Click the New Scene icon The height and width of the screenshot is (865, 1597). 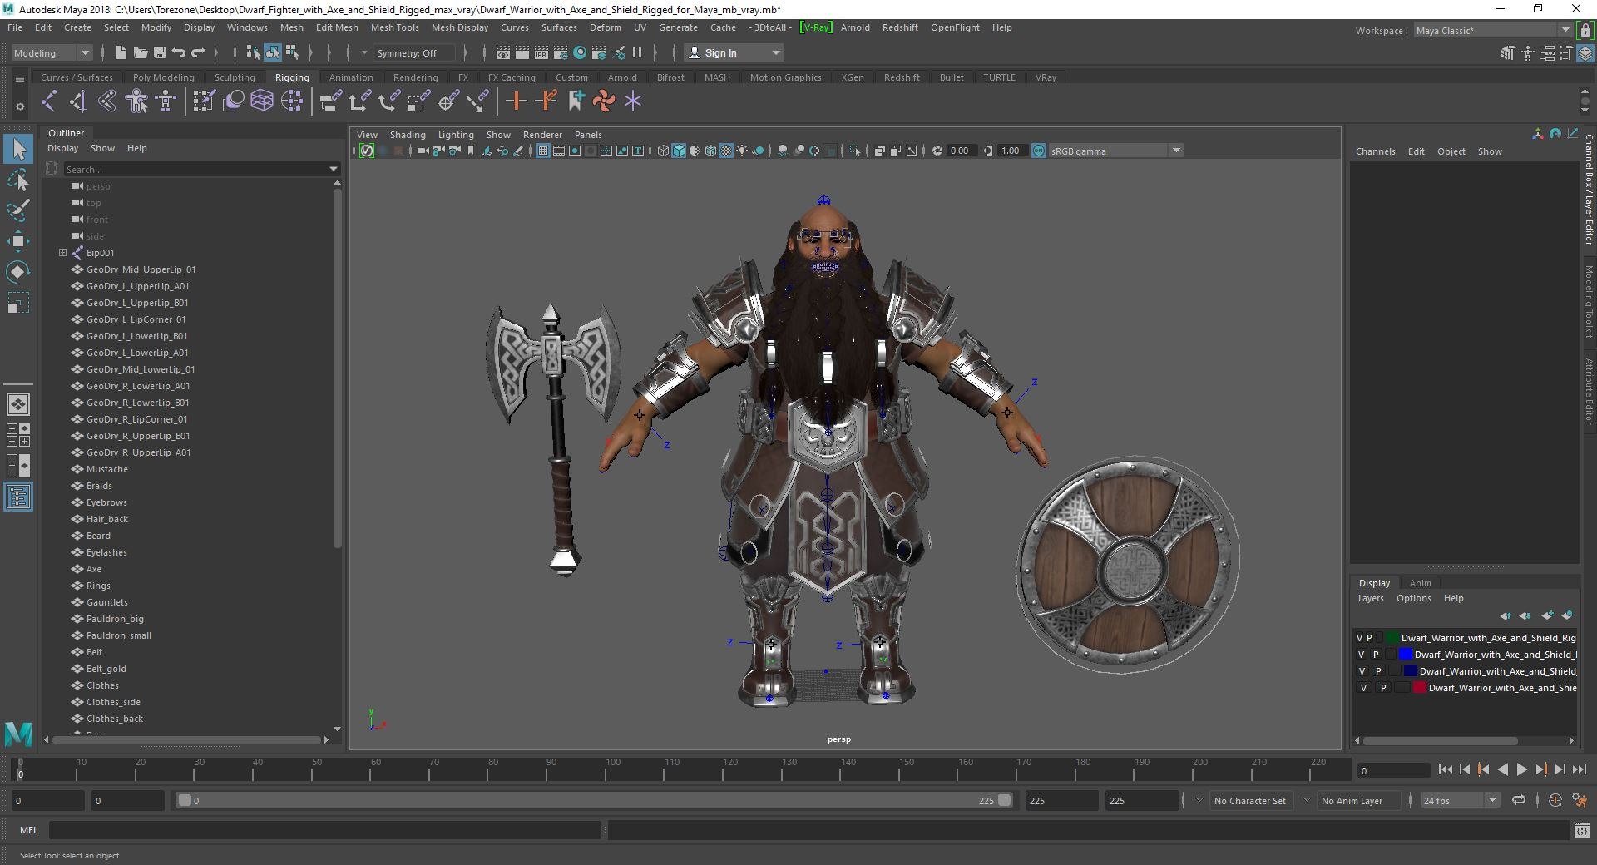pos(121,52)
